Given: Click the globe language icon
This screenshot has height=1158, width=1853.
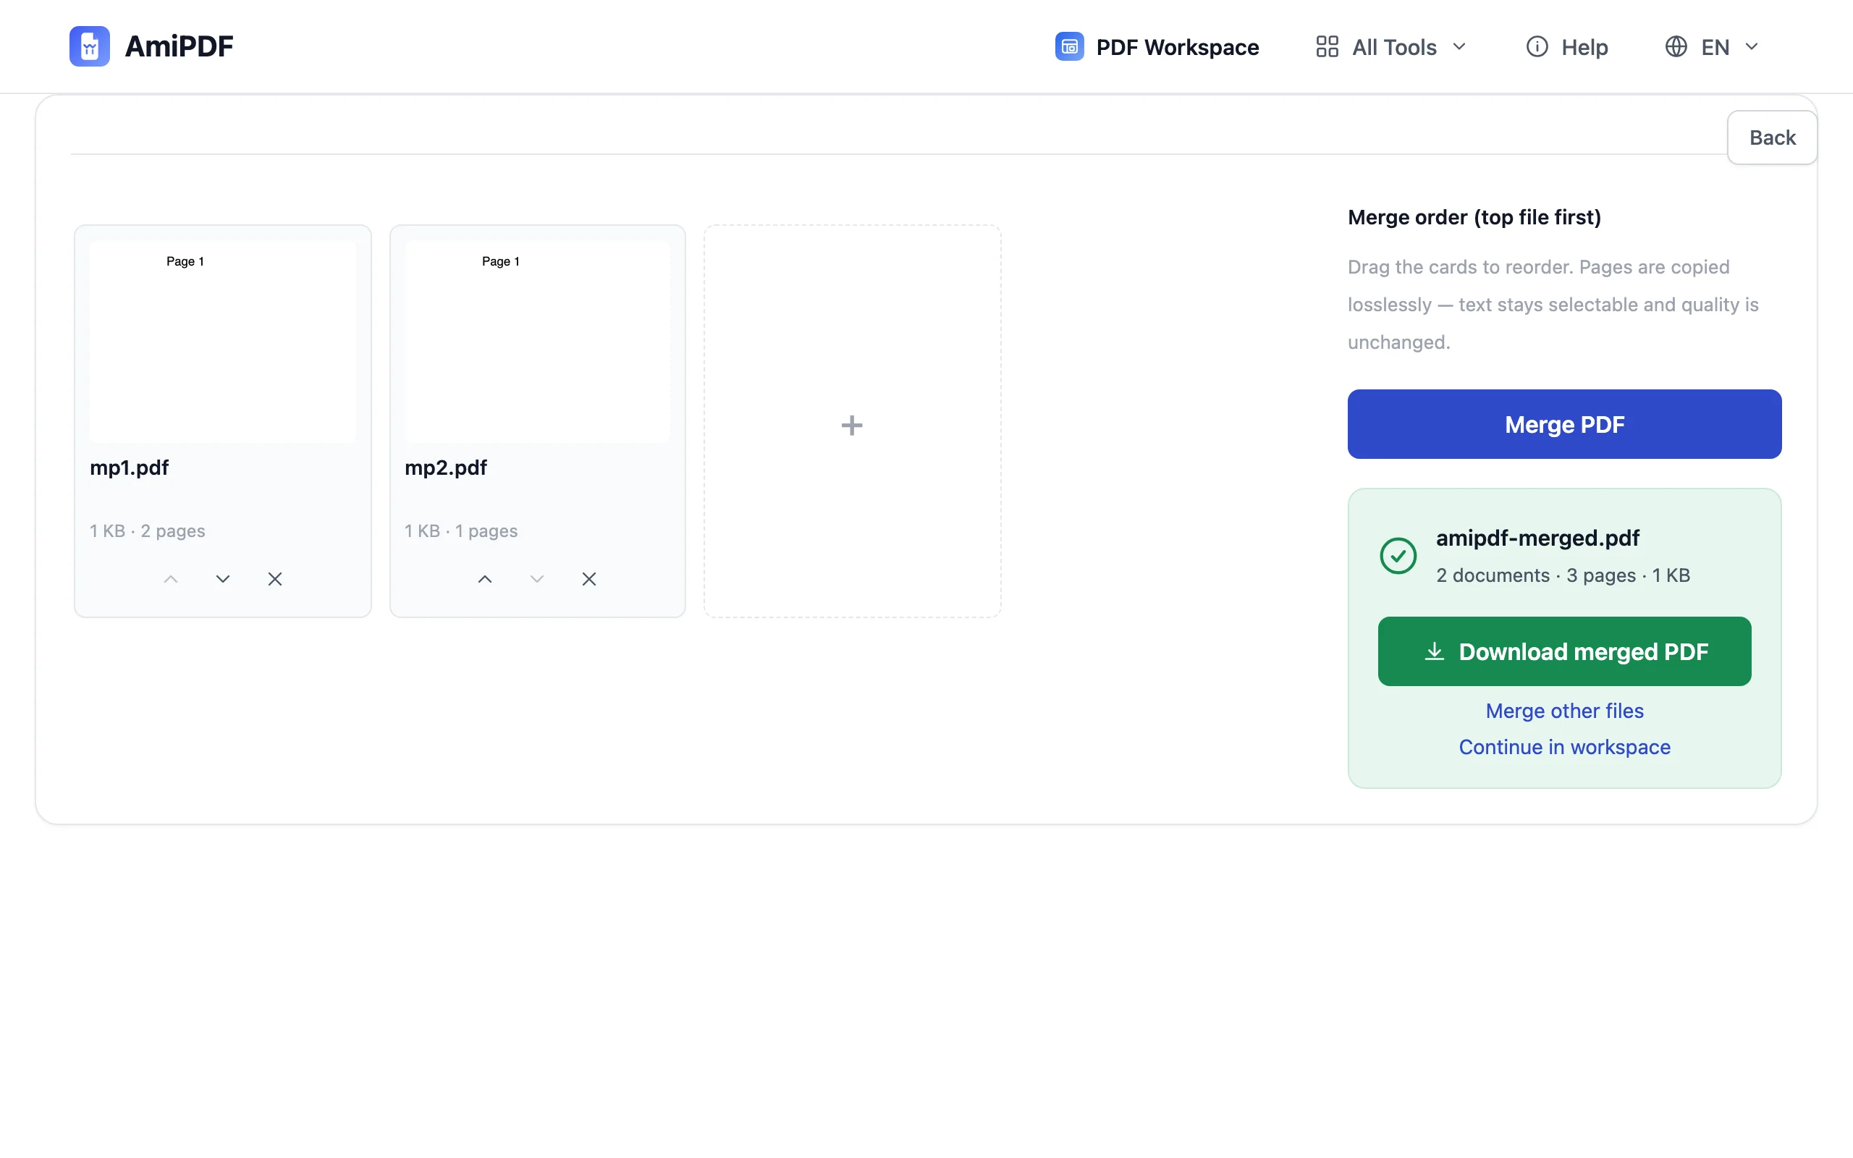Looking at the screenshot, I should click(1676, 47).
